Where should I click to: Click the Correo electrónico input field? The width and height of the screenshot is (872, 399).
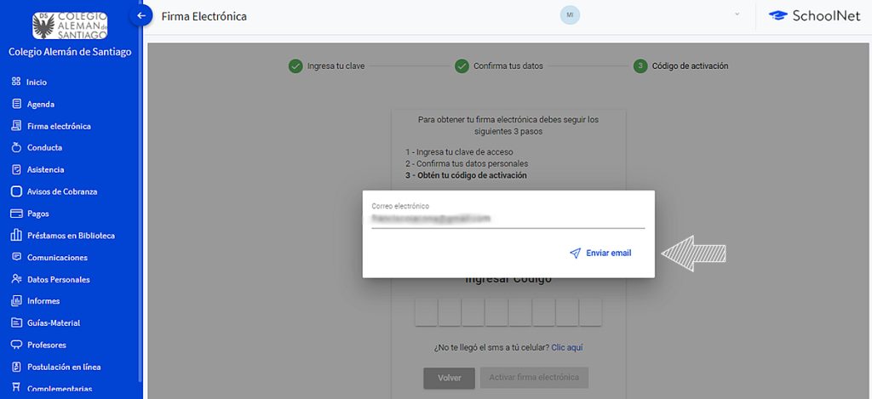[508, 219]
